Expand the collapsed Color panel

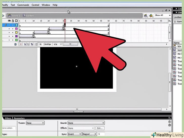click(x=176, y=9)
